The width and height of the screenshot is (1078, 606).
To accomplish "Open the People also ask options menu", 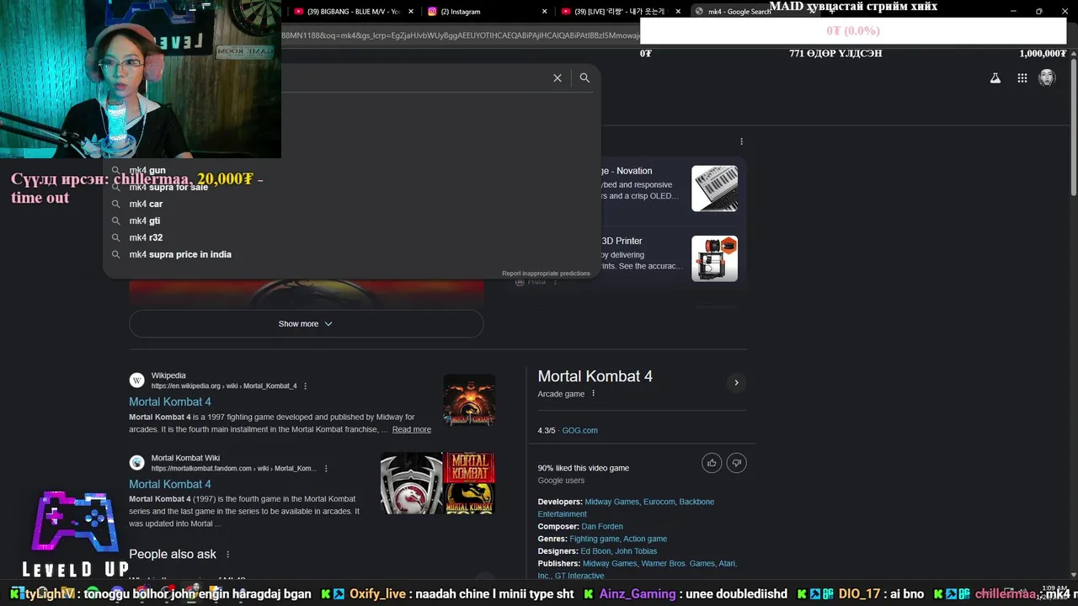I will 227,555.
